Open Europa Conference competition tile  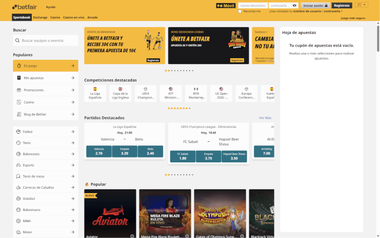click(x=246, y=94)
